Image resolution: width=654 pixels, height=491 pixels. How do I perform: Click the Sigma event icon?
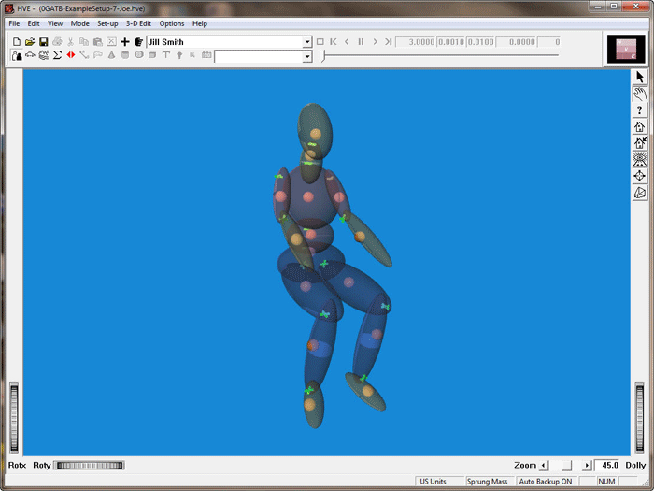[x=57, y=55]
